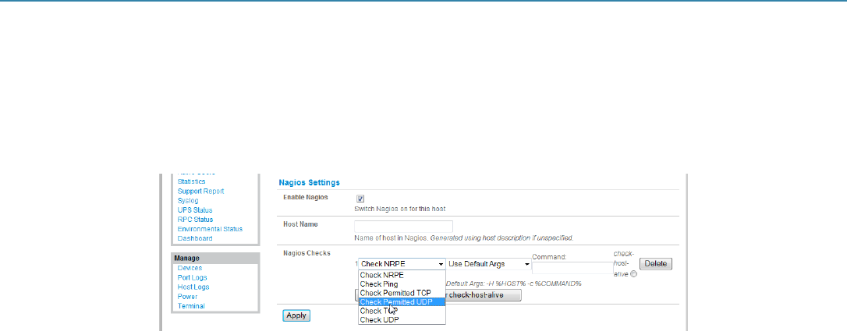Viewport: 847px width, 331px height.
Task: Open Power under Manage
Action: coord(187,297)
